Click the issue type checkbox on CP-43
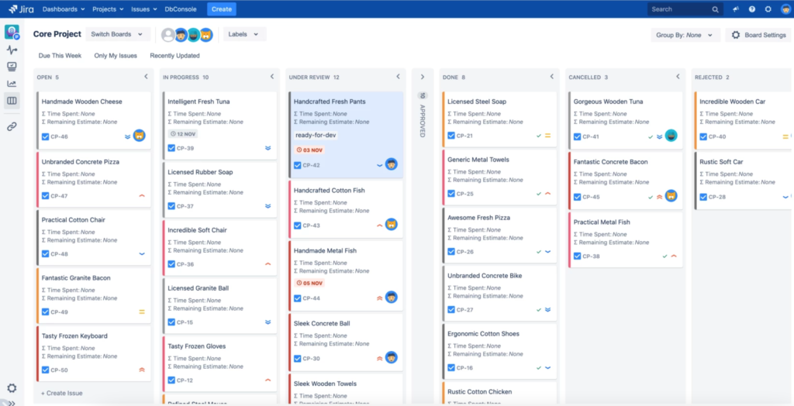Viewport: 794px width, 406px height. [297, 225]
